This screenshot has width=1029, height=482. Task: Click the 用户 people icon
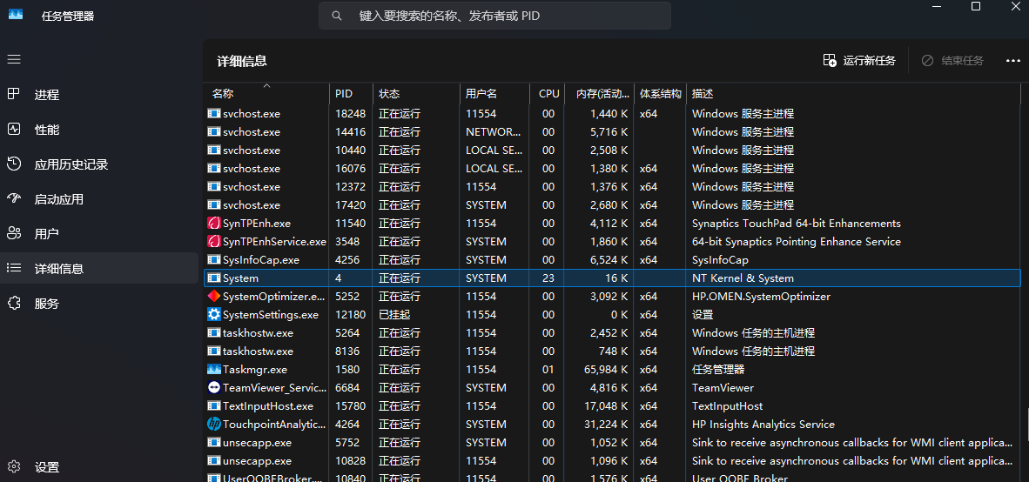tap(14, 233)
